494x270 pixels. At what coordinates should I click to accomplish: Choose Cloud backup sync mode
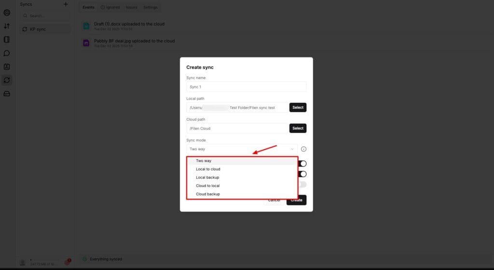[x=242, y=194]
